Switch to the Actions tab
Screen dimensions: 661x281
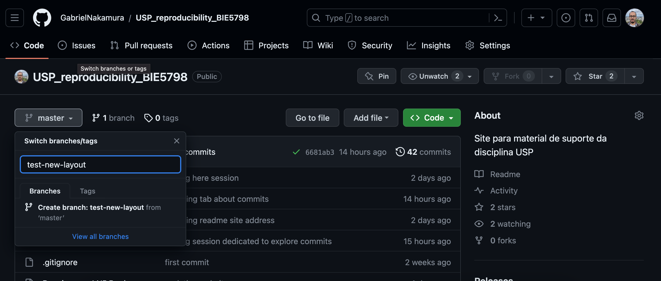pos(209,45)
